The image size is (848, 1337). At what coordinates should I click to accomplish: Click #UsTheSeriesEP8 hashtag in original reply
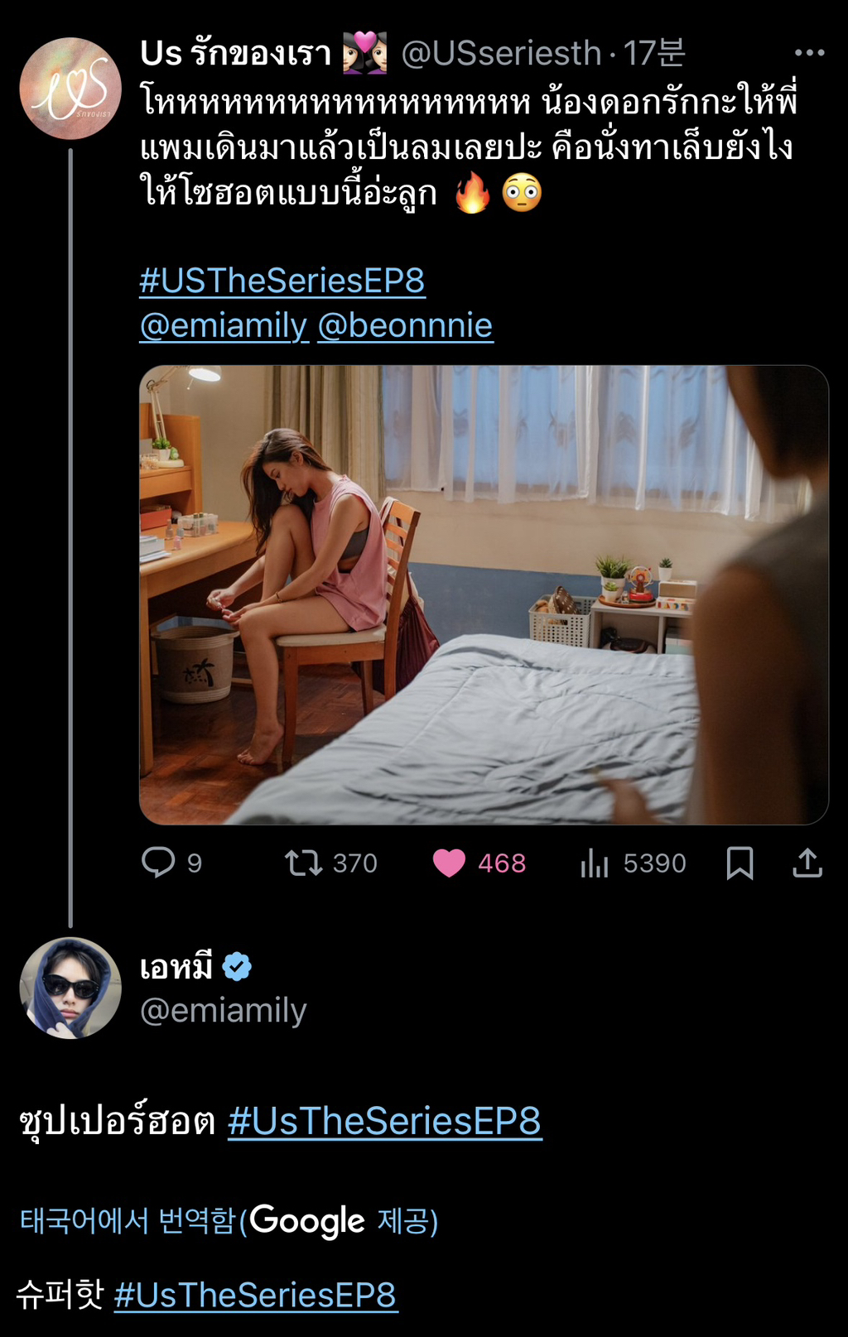point(384,1121)
